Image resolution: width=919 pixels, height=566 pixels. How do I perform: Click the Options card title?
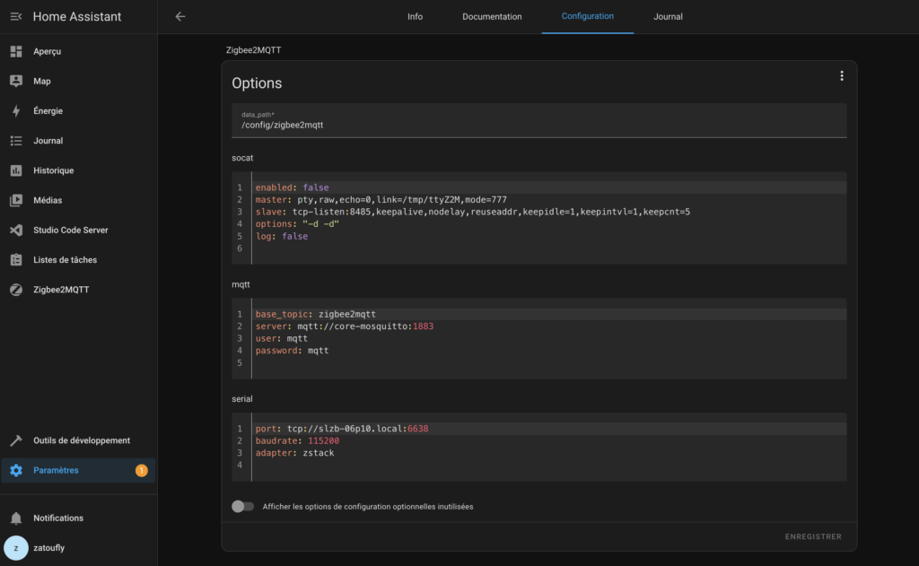(x=257, y=83)
